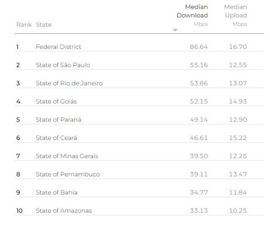Select State of Bahia
270x225 pixels.
tap(57, 192)
